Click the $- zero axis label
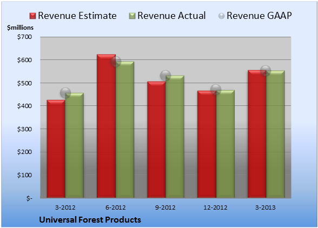The image size is (318, 228). tap(29, 198)
